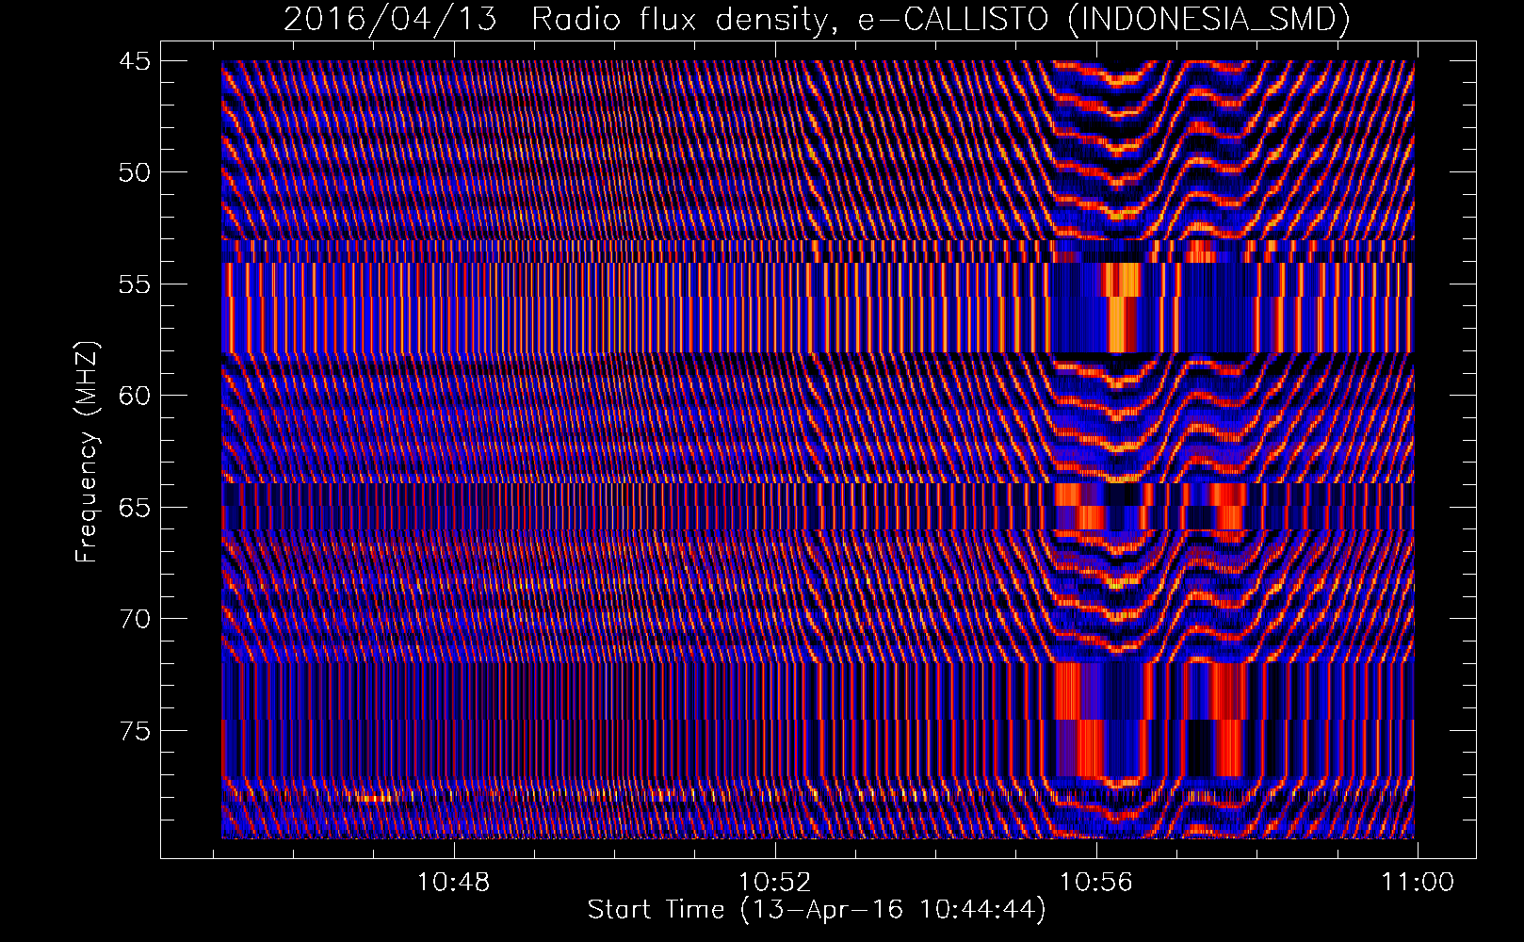Click the 45 frequency tick label
Image resolution: width=1524 pixels, height=942 pixels.
[x=135, y=61]
